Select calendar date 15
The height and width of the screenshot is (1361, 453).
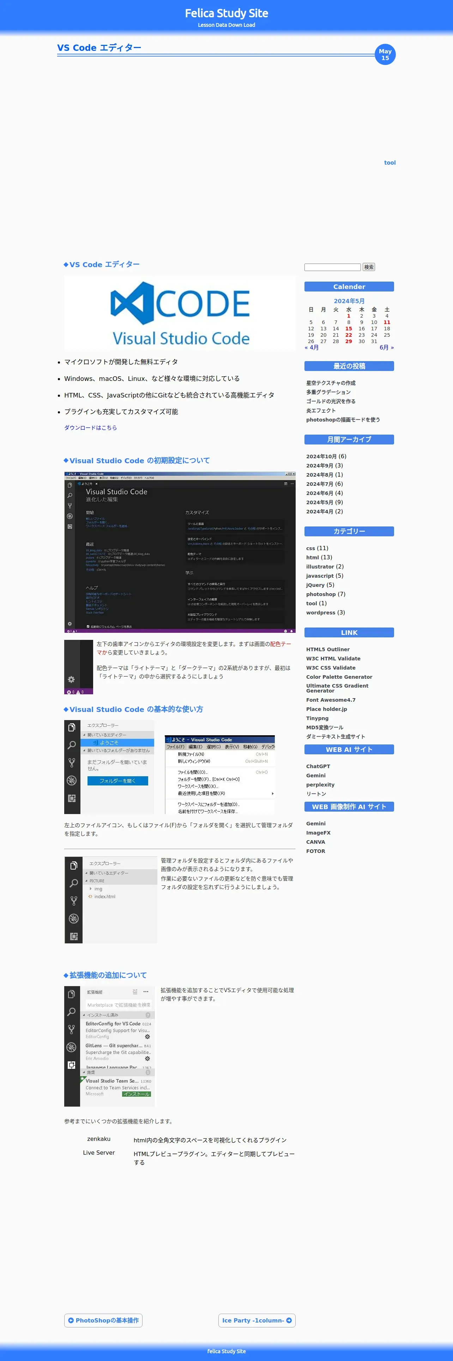click(349, 329)
